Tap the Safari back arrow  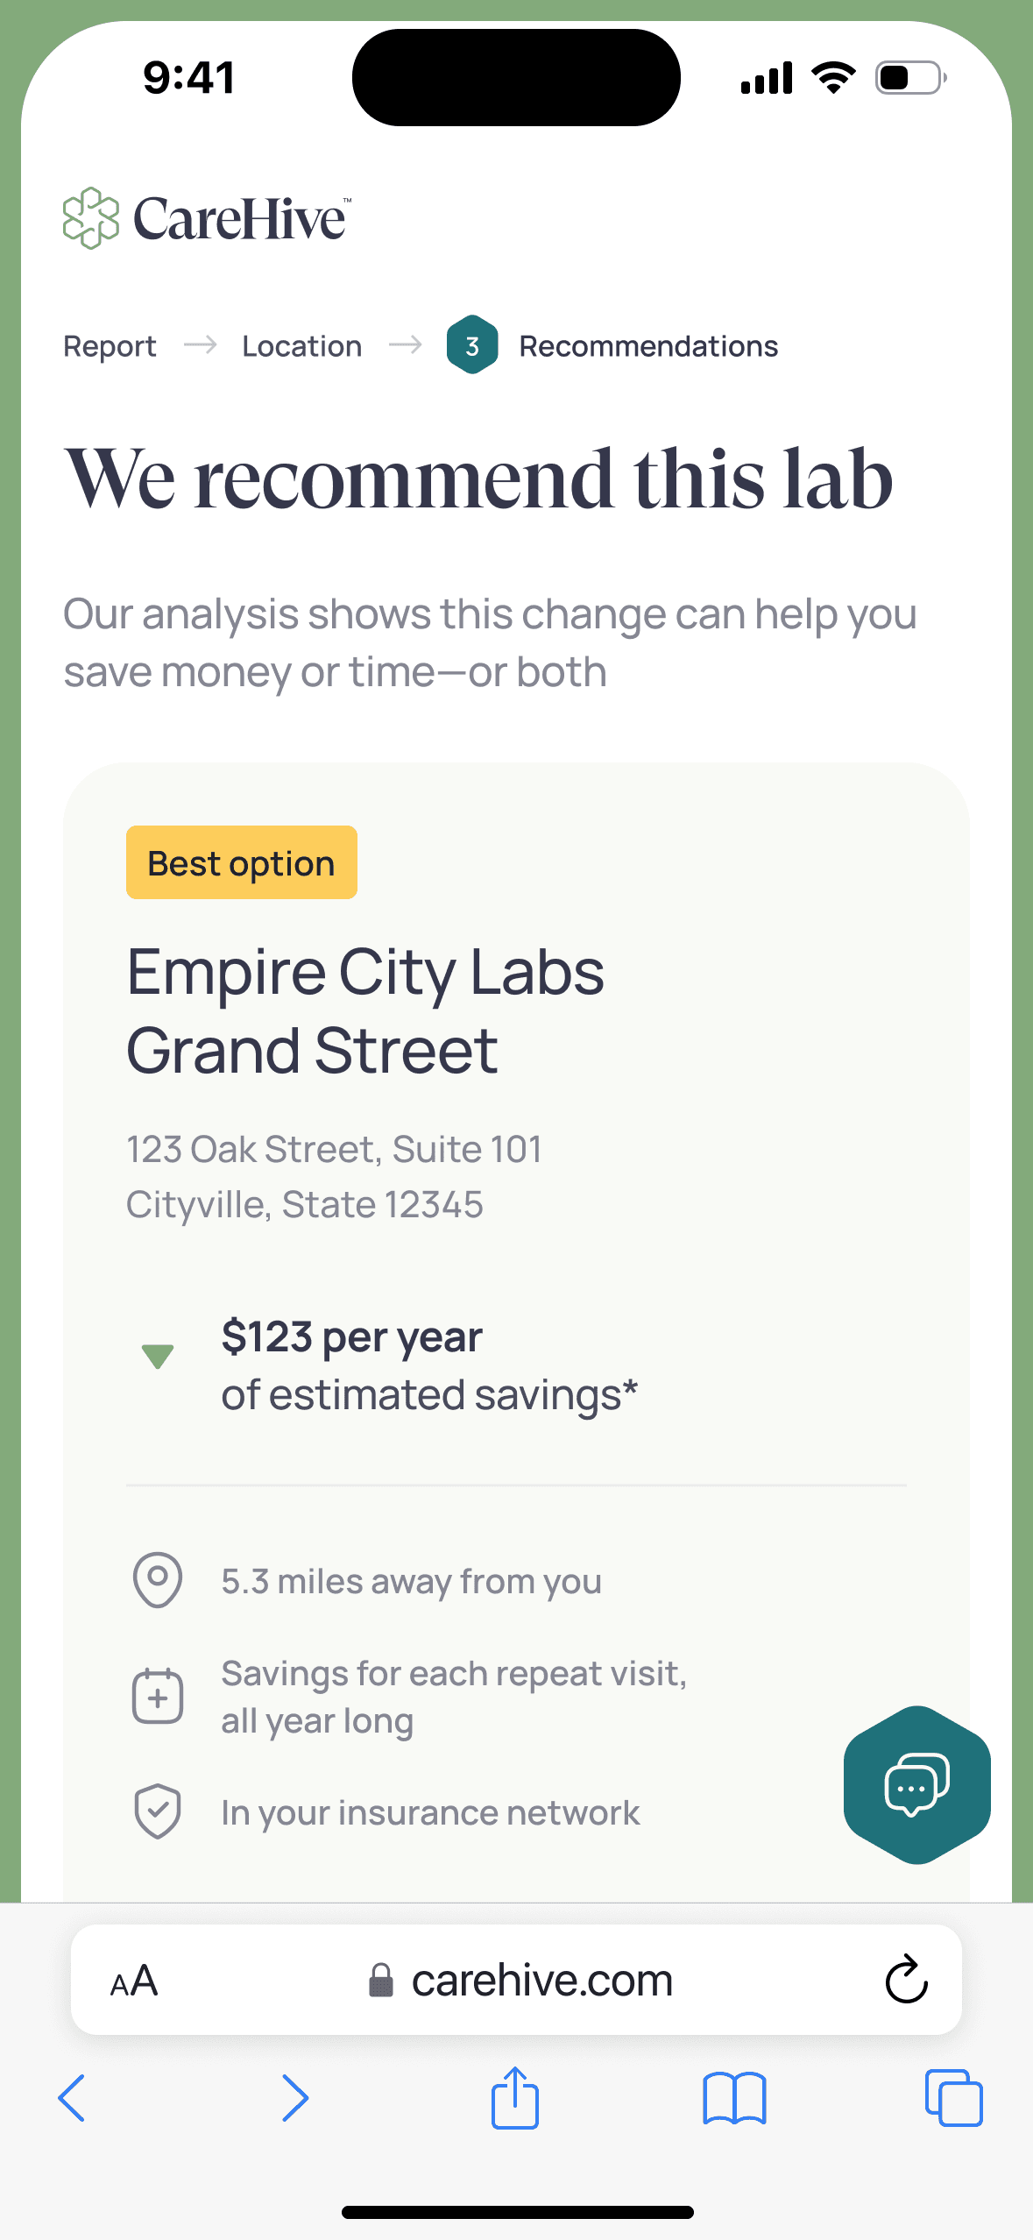pos(72,2098)
